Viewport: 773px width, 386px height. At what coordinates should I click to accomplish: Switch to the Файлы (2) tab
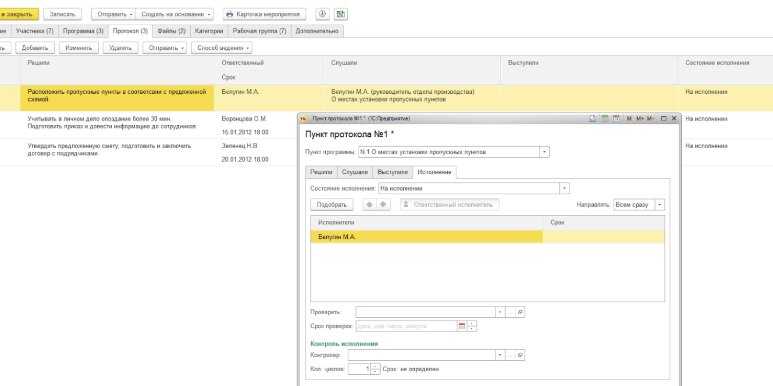pos(172,31)
